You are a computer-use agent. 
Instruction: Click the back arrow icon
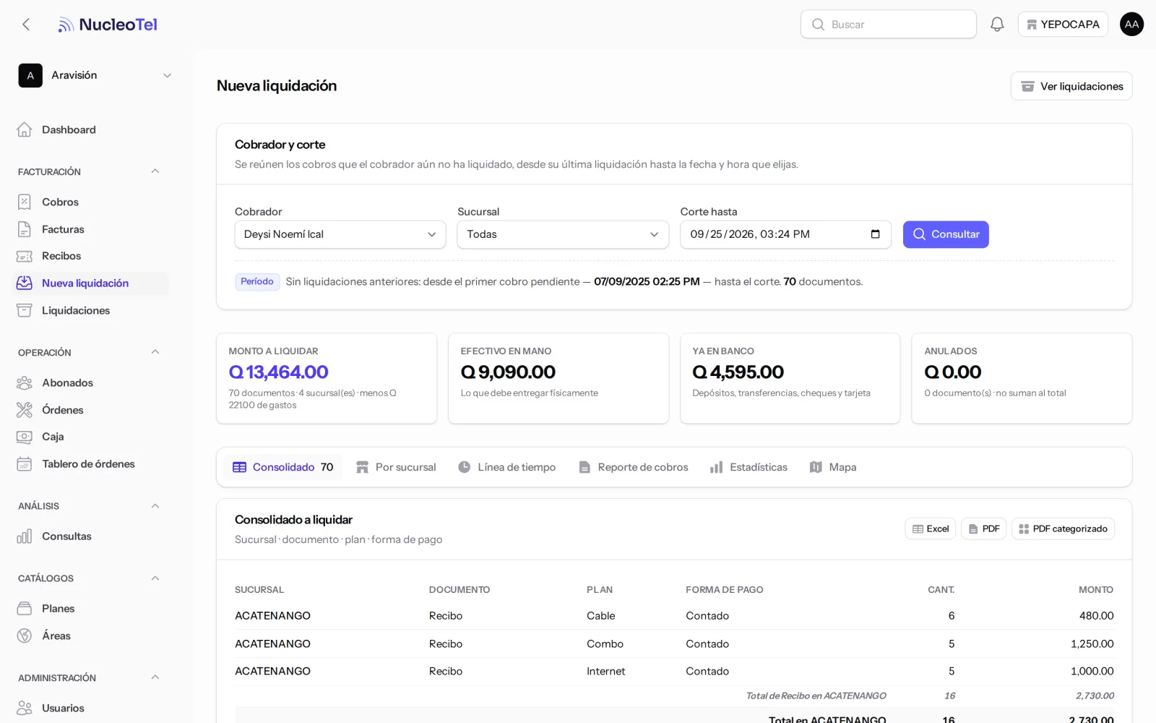pyautogui.click(x=26, y=25)
